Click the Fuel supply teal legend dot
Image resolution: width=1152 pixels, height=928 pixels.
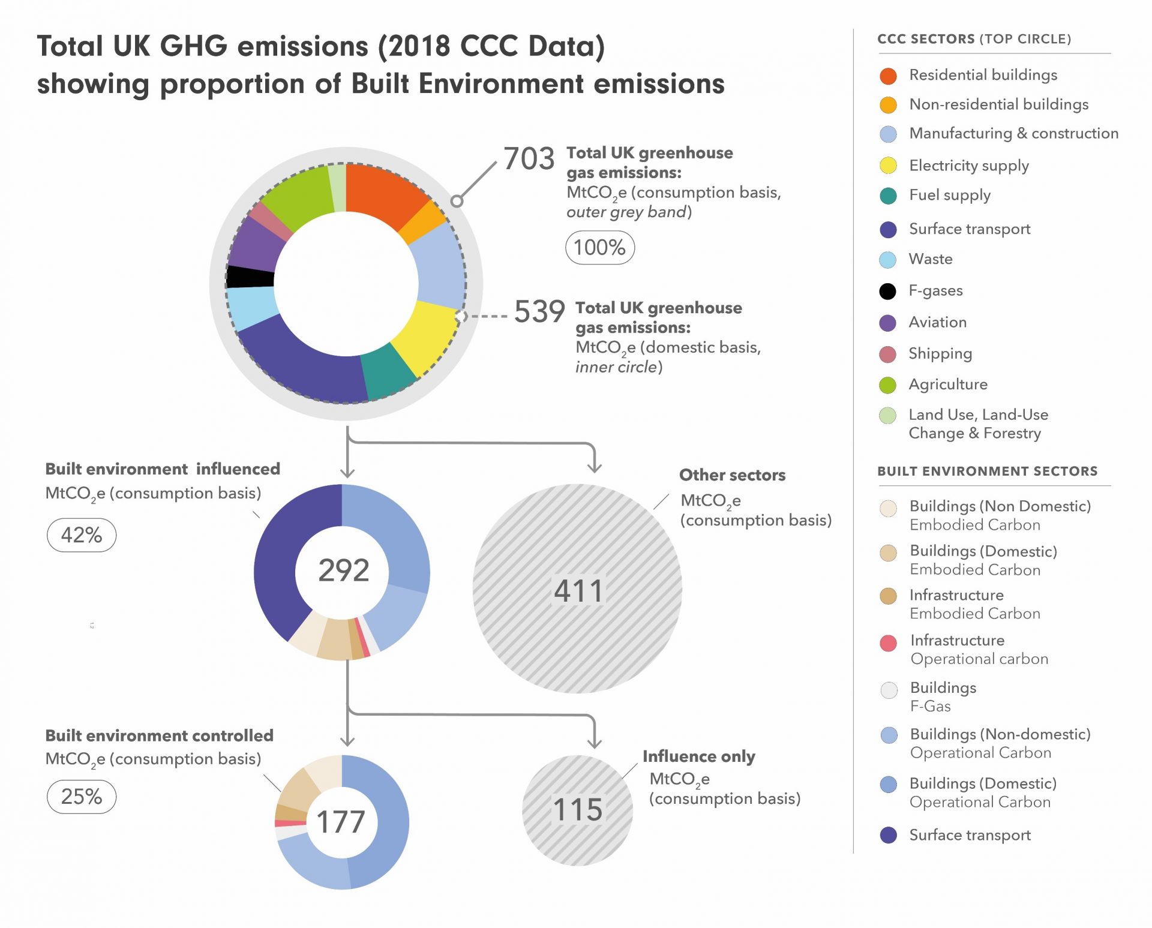click(888, 196)
